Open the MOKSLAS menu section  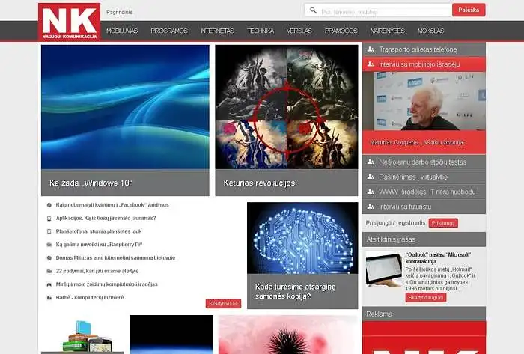pyautogui.click(x=430, y=31)
